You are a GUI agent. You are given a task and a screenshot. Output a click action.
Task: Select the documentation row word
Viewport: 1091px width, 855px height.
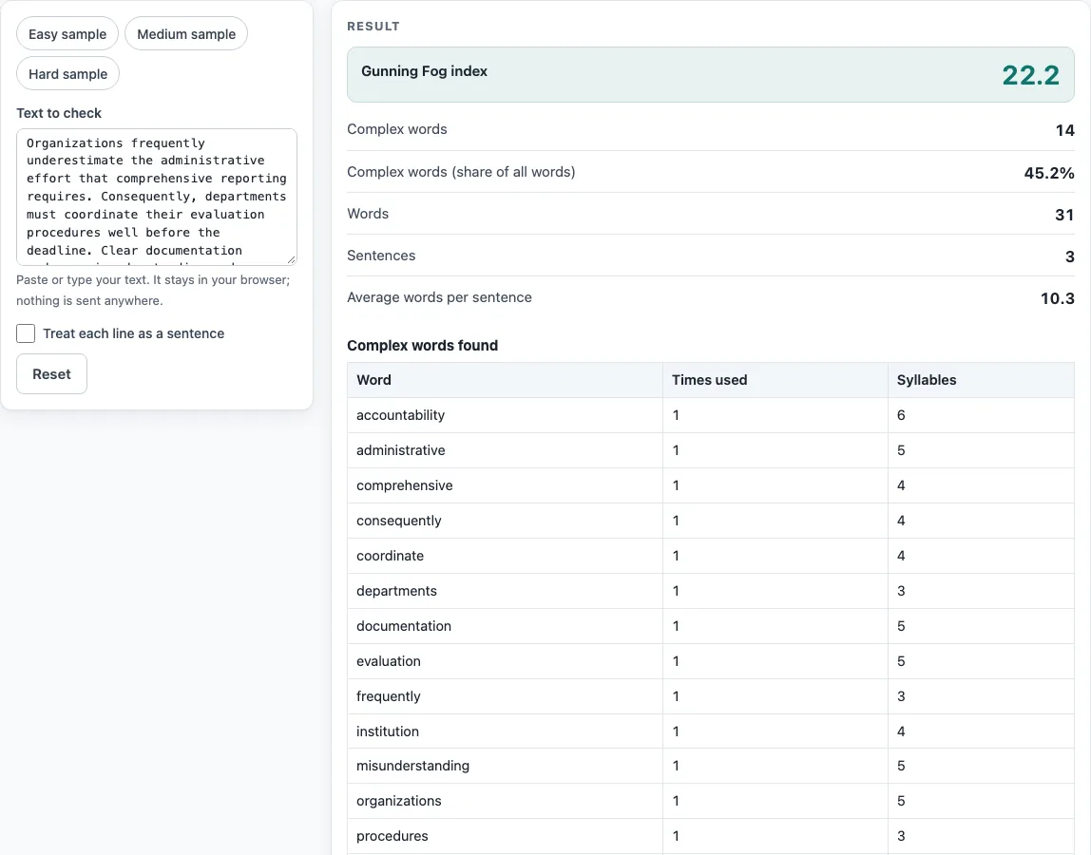pos(404,626)
